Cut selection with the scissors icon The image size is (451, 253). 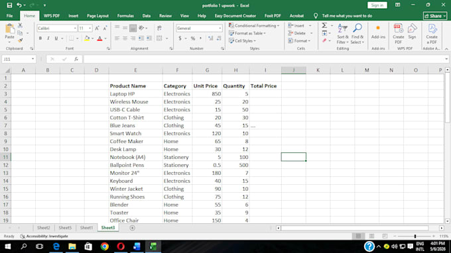[x=20, y=26]
